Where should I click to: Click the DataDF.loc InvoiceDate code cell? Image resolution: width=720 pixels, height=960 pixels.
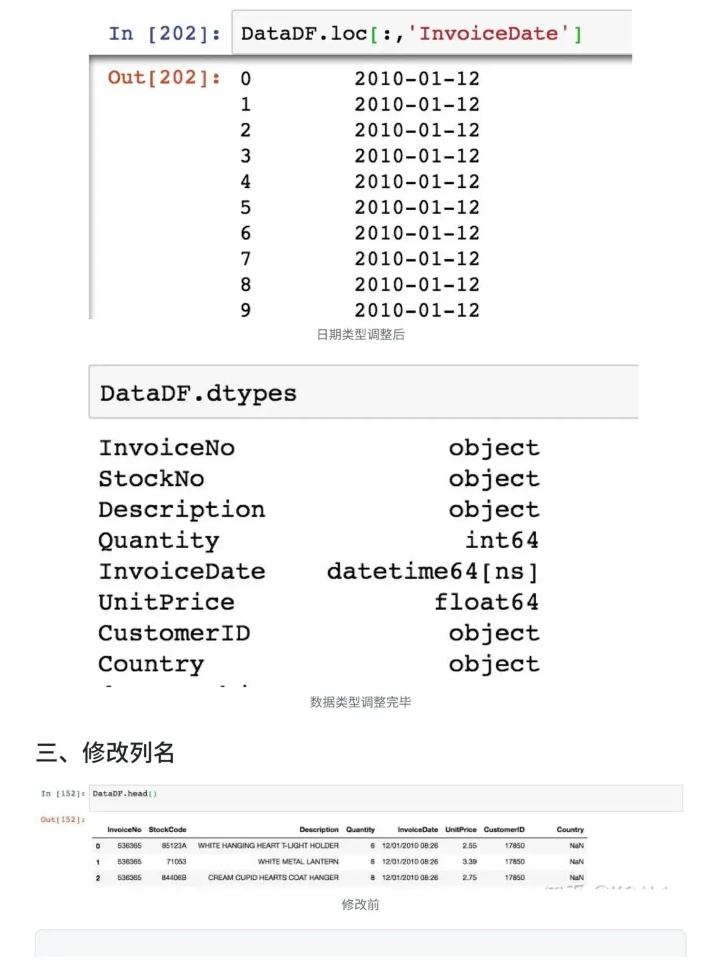[x=411, y=33]
